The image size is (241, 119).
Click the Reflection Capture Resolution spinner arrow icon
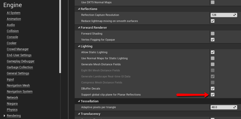235,15
